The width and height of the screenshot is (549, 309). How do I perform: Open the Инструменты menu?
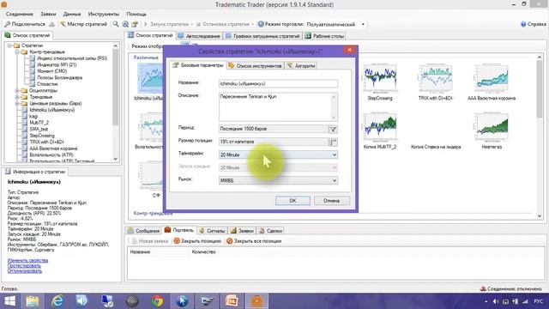[x=104, y=14]
